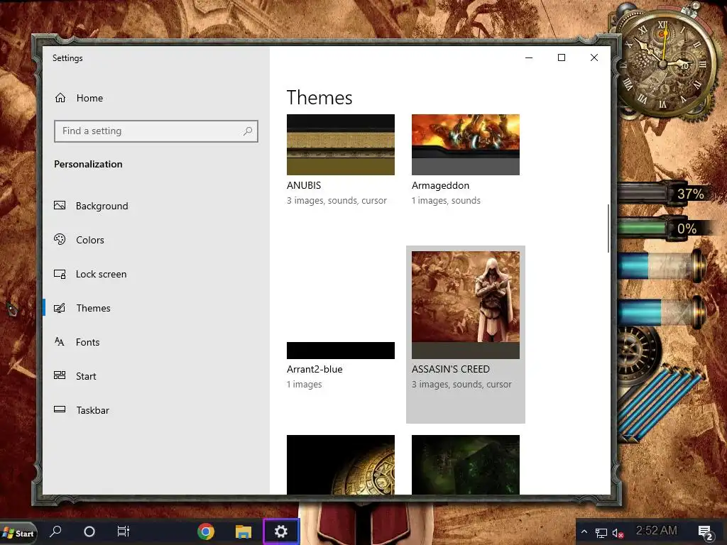This screenshot has width=727, height=545.
Task: Click the Start tiles icon
Action: coord(60,375)
